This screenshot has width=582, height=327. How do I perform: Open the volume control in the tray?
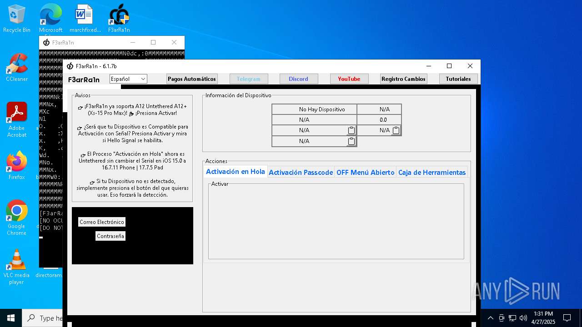(x=523, y=318)
